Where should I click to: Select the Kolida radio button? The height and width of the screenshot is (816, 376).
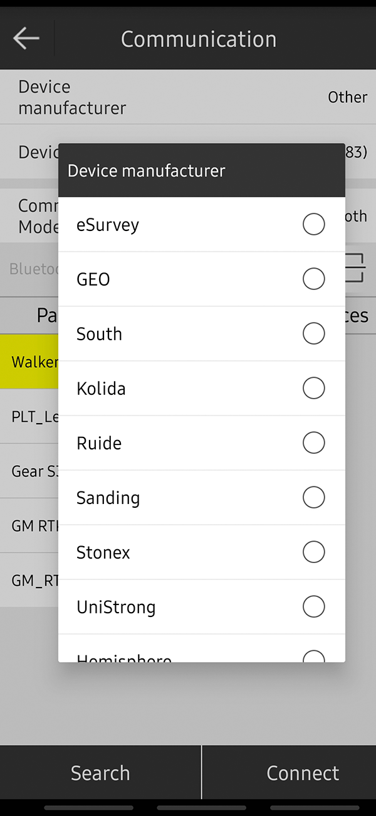pos(313,388)
